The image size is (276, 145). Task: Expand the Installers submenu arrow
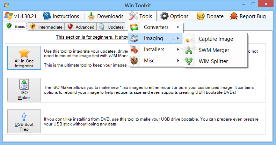pos(178,49)
